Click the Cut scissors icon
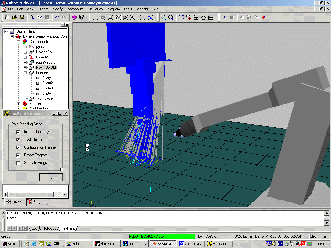Image resolution: width=331 pixels, height=248 pixels. 32,17
